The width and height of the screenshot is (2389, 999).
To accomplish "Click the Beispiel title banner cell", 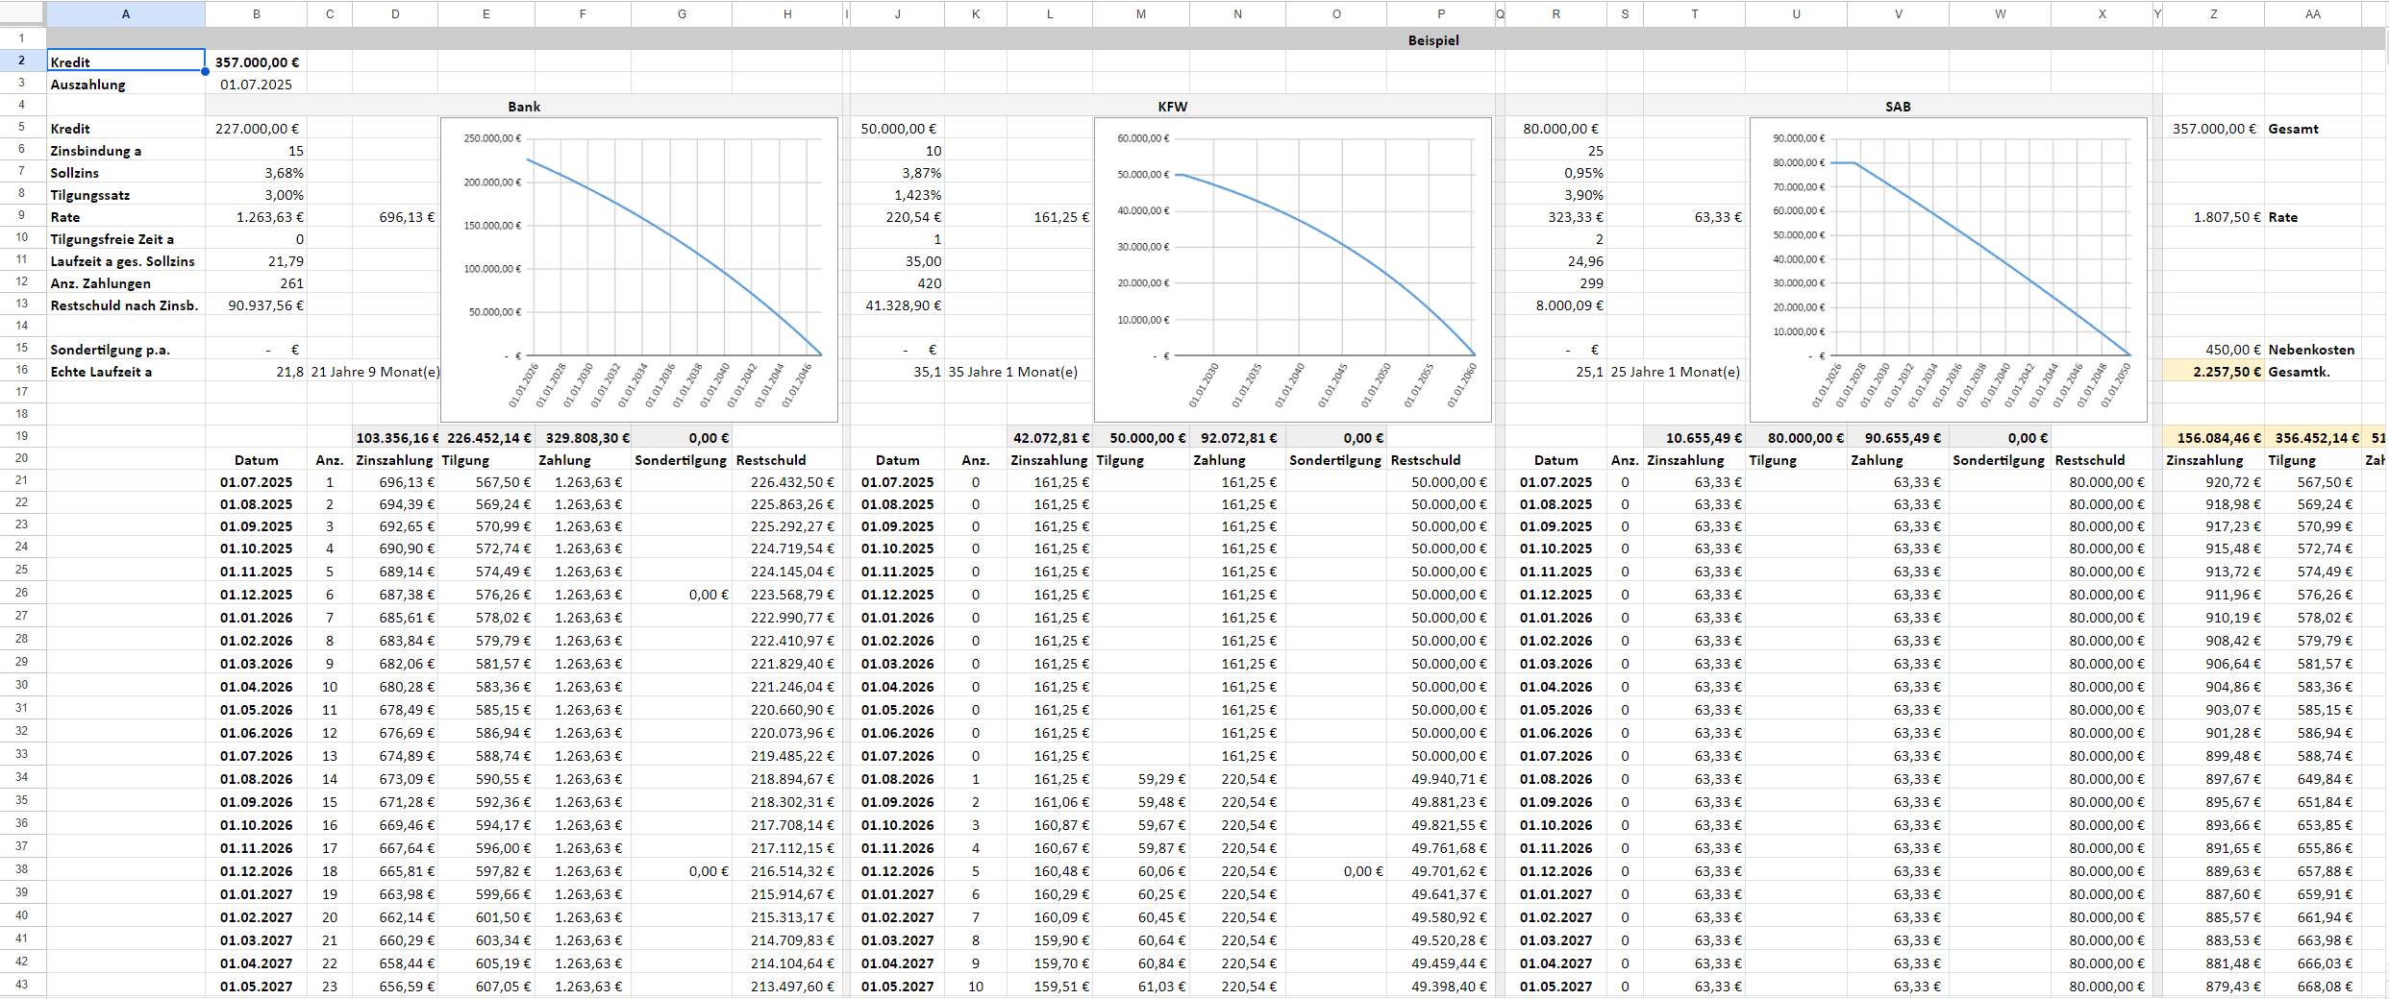I will 1432,40.
